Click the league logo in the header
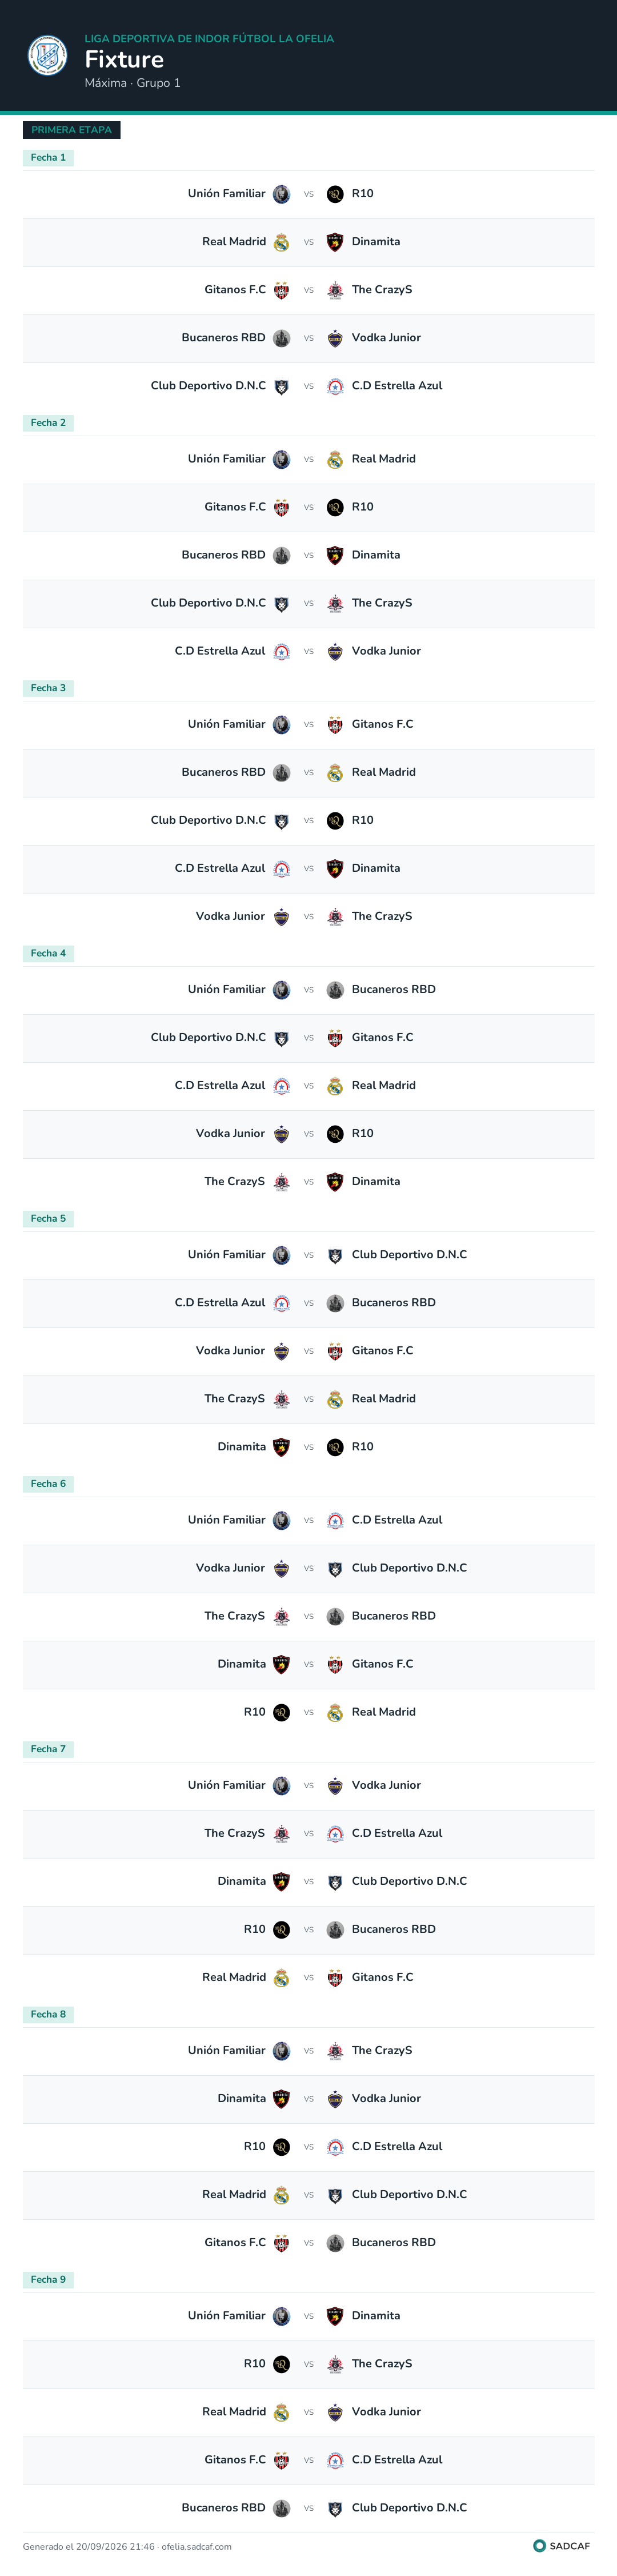 pos(47,56)
